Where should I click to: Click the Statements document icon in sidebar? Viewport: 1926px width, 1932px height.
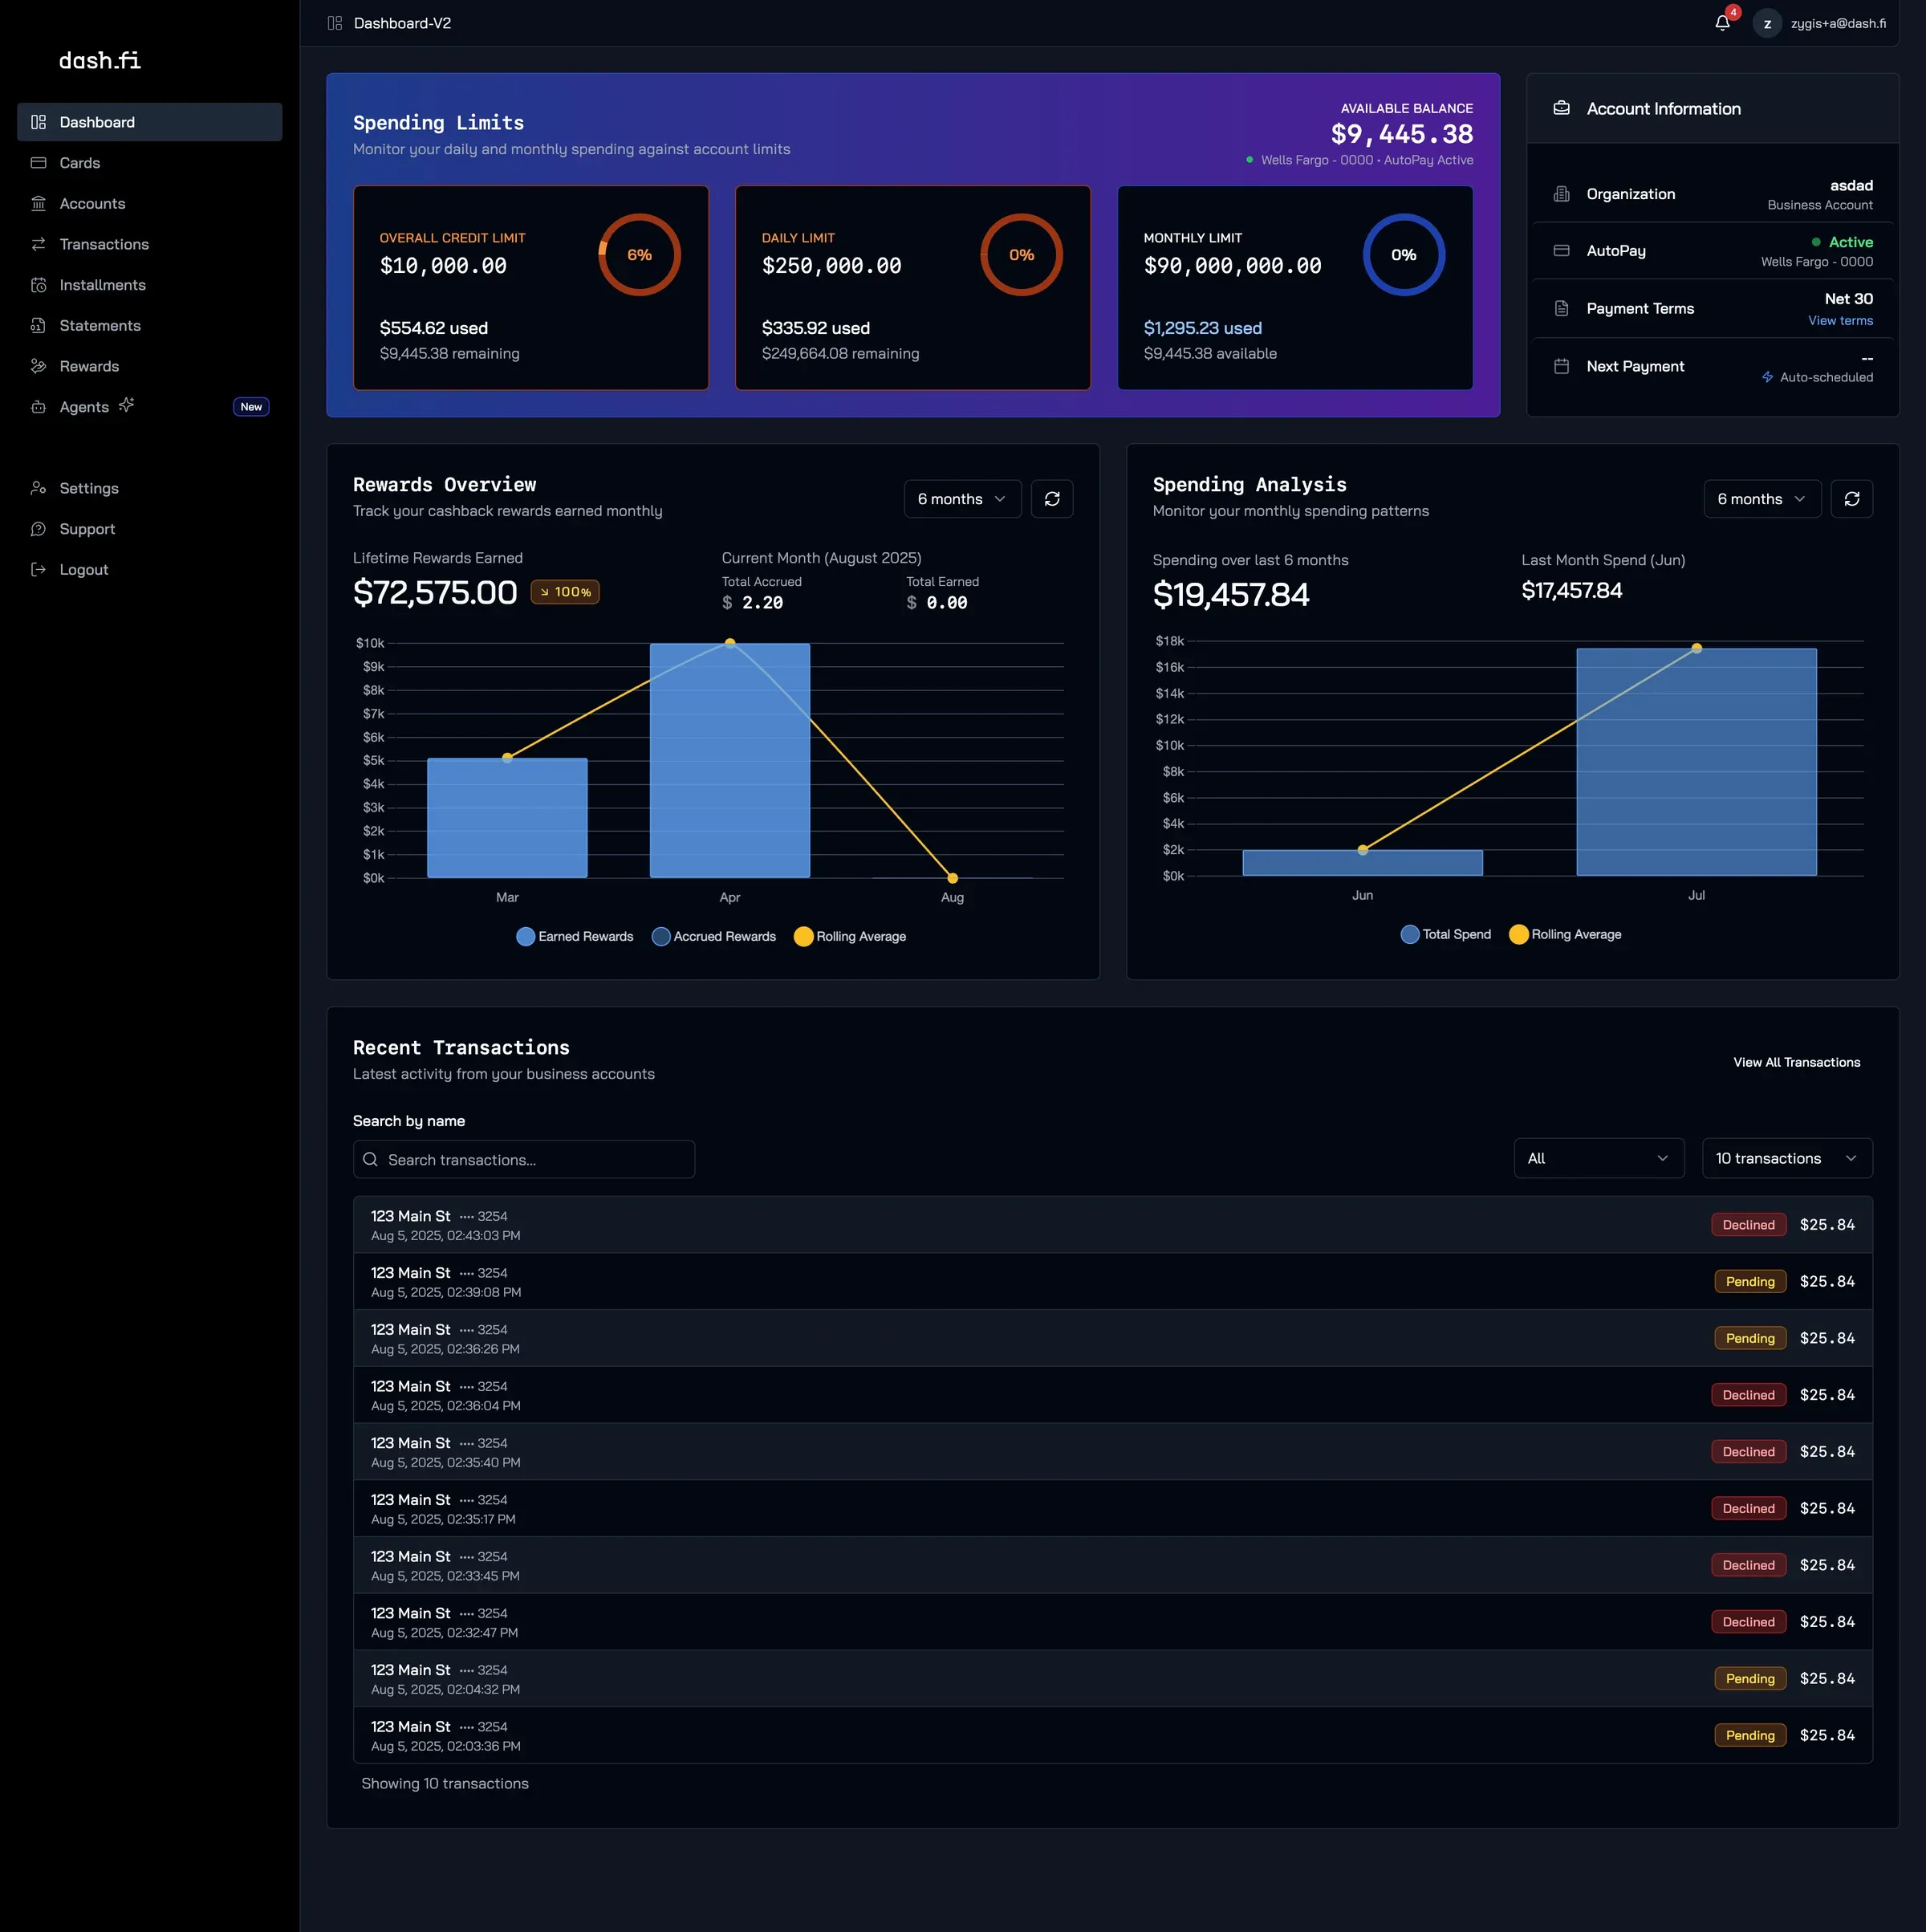click(x=39, y=326)
